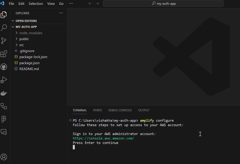Select the Source Control icon
Viewport: 240px width, 164px height.
coord(4,41)
